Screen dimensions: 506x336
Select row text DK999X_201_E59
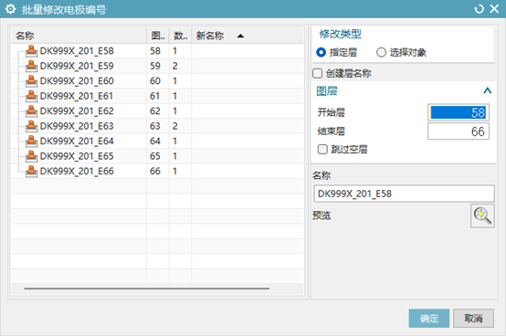77,66
